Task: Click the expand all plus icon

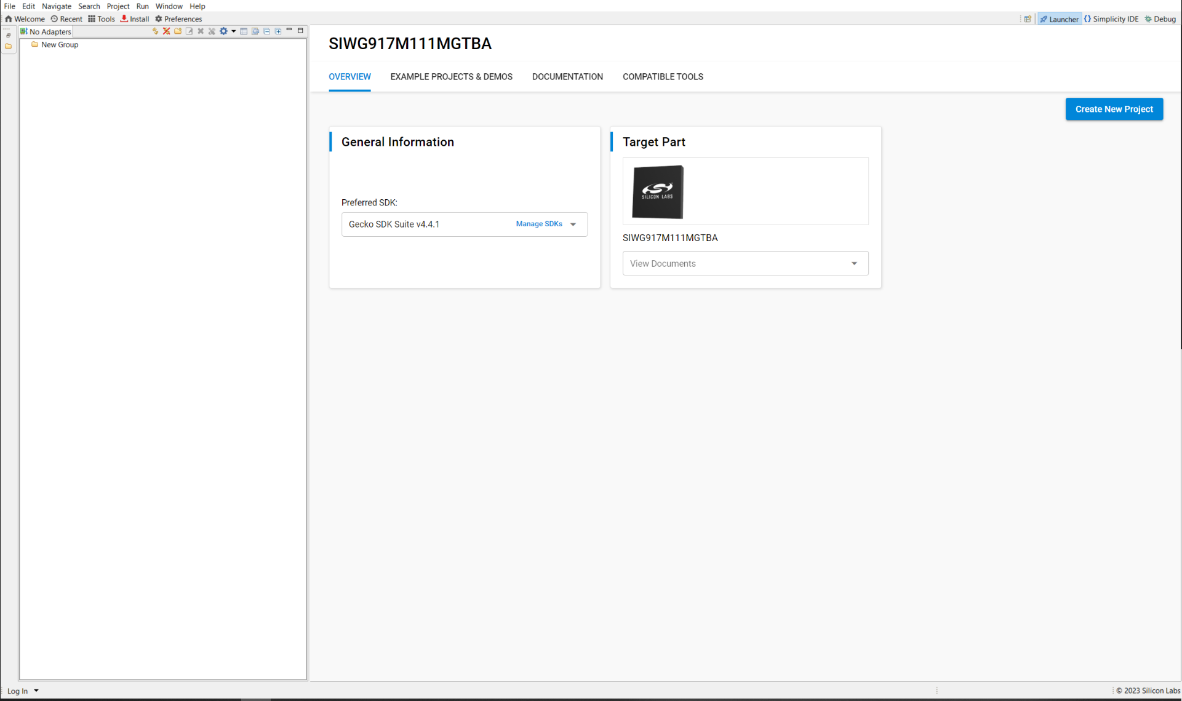Action: click(278, 31)
